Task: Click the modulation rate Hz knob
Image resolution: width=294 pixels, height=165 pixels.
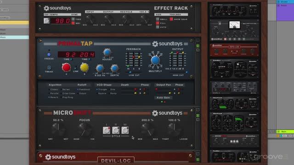Action: tap(100, 68)
